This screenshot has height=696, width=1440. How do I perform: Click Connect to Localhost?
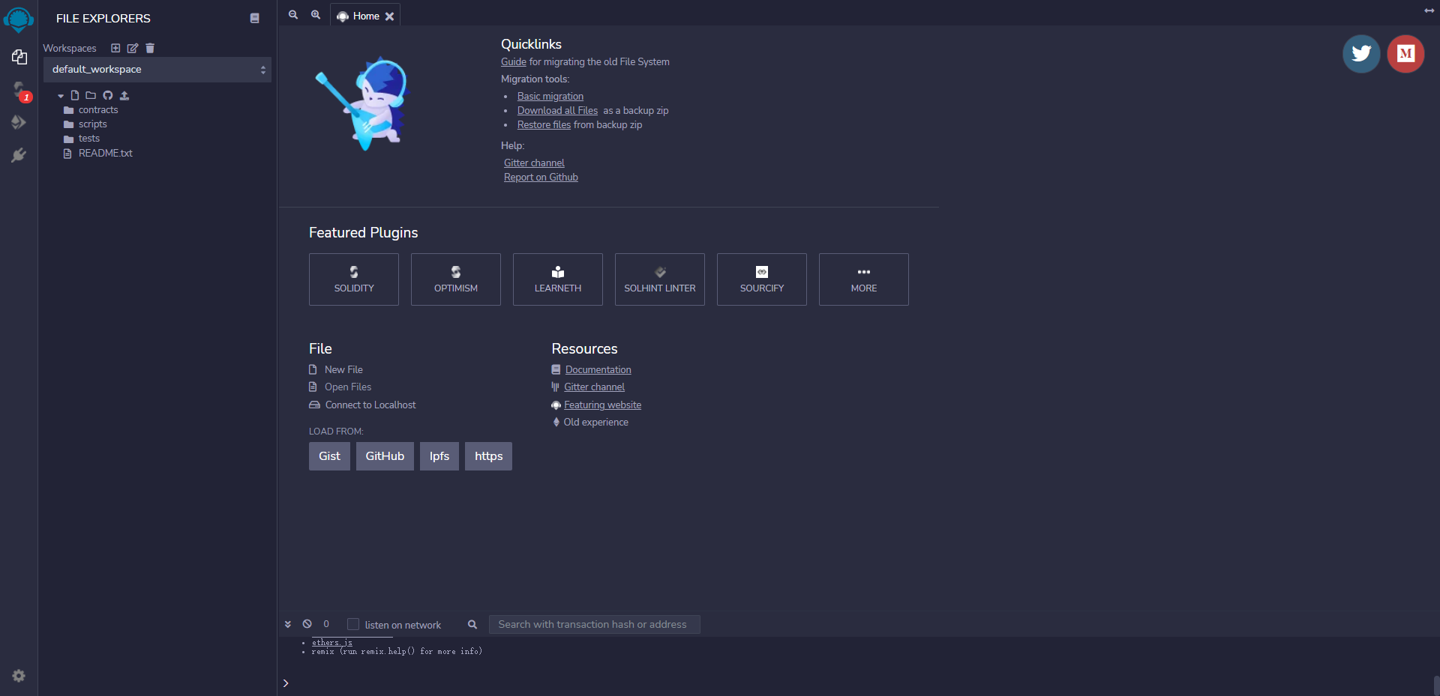[370, 405]
